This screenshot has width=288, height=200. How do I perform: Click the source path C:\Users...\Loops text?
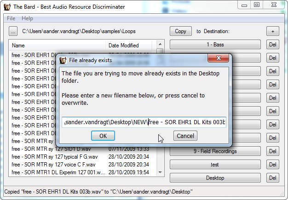pos(79,31)
